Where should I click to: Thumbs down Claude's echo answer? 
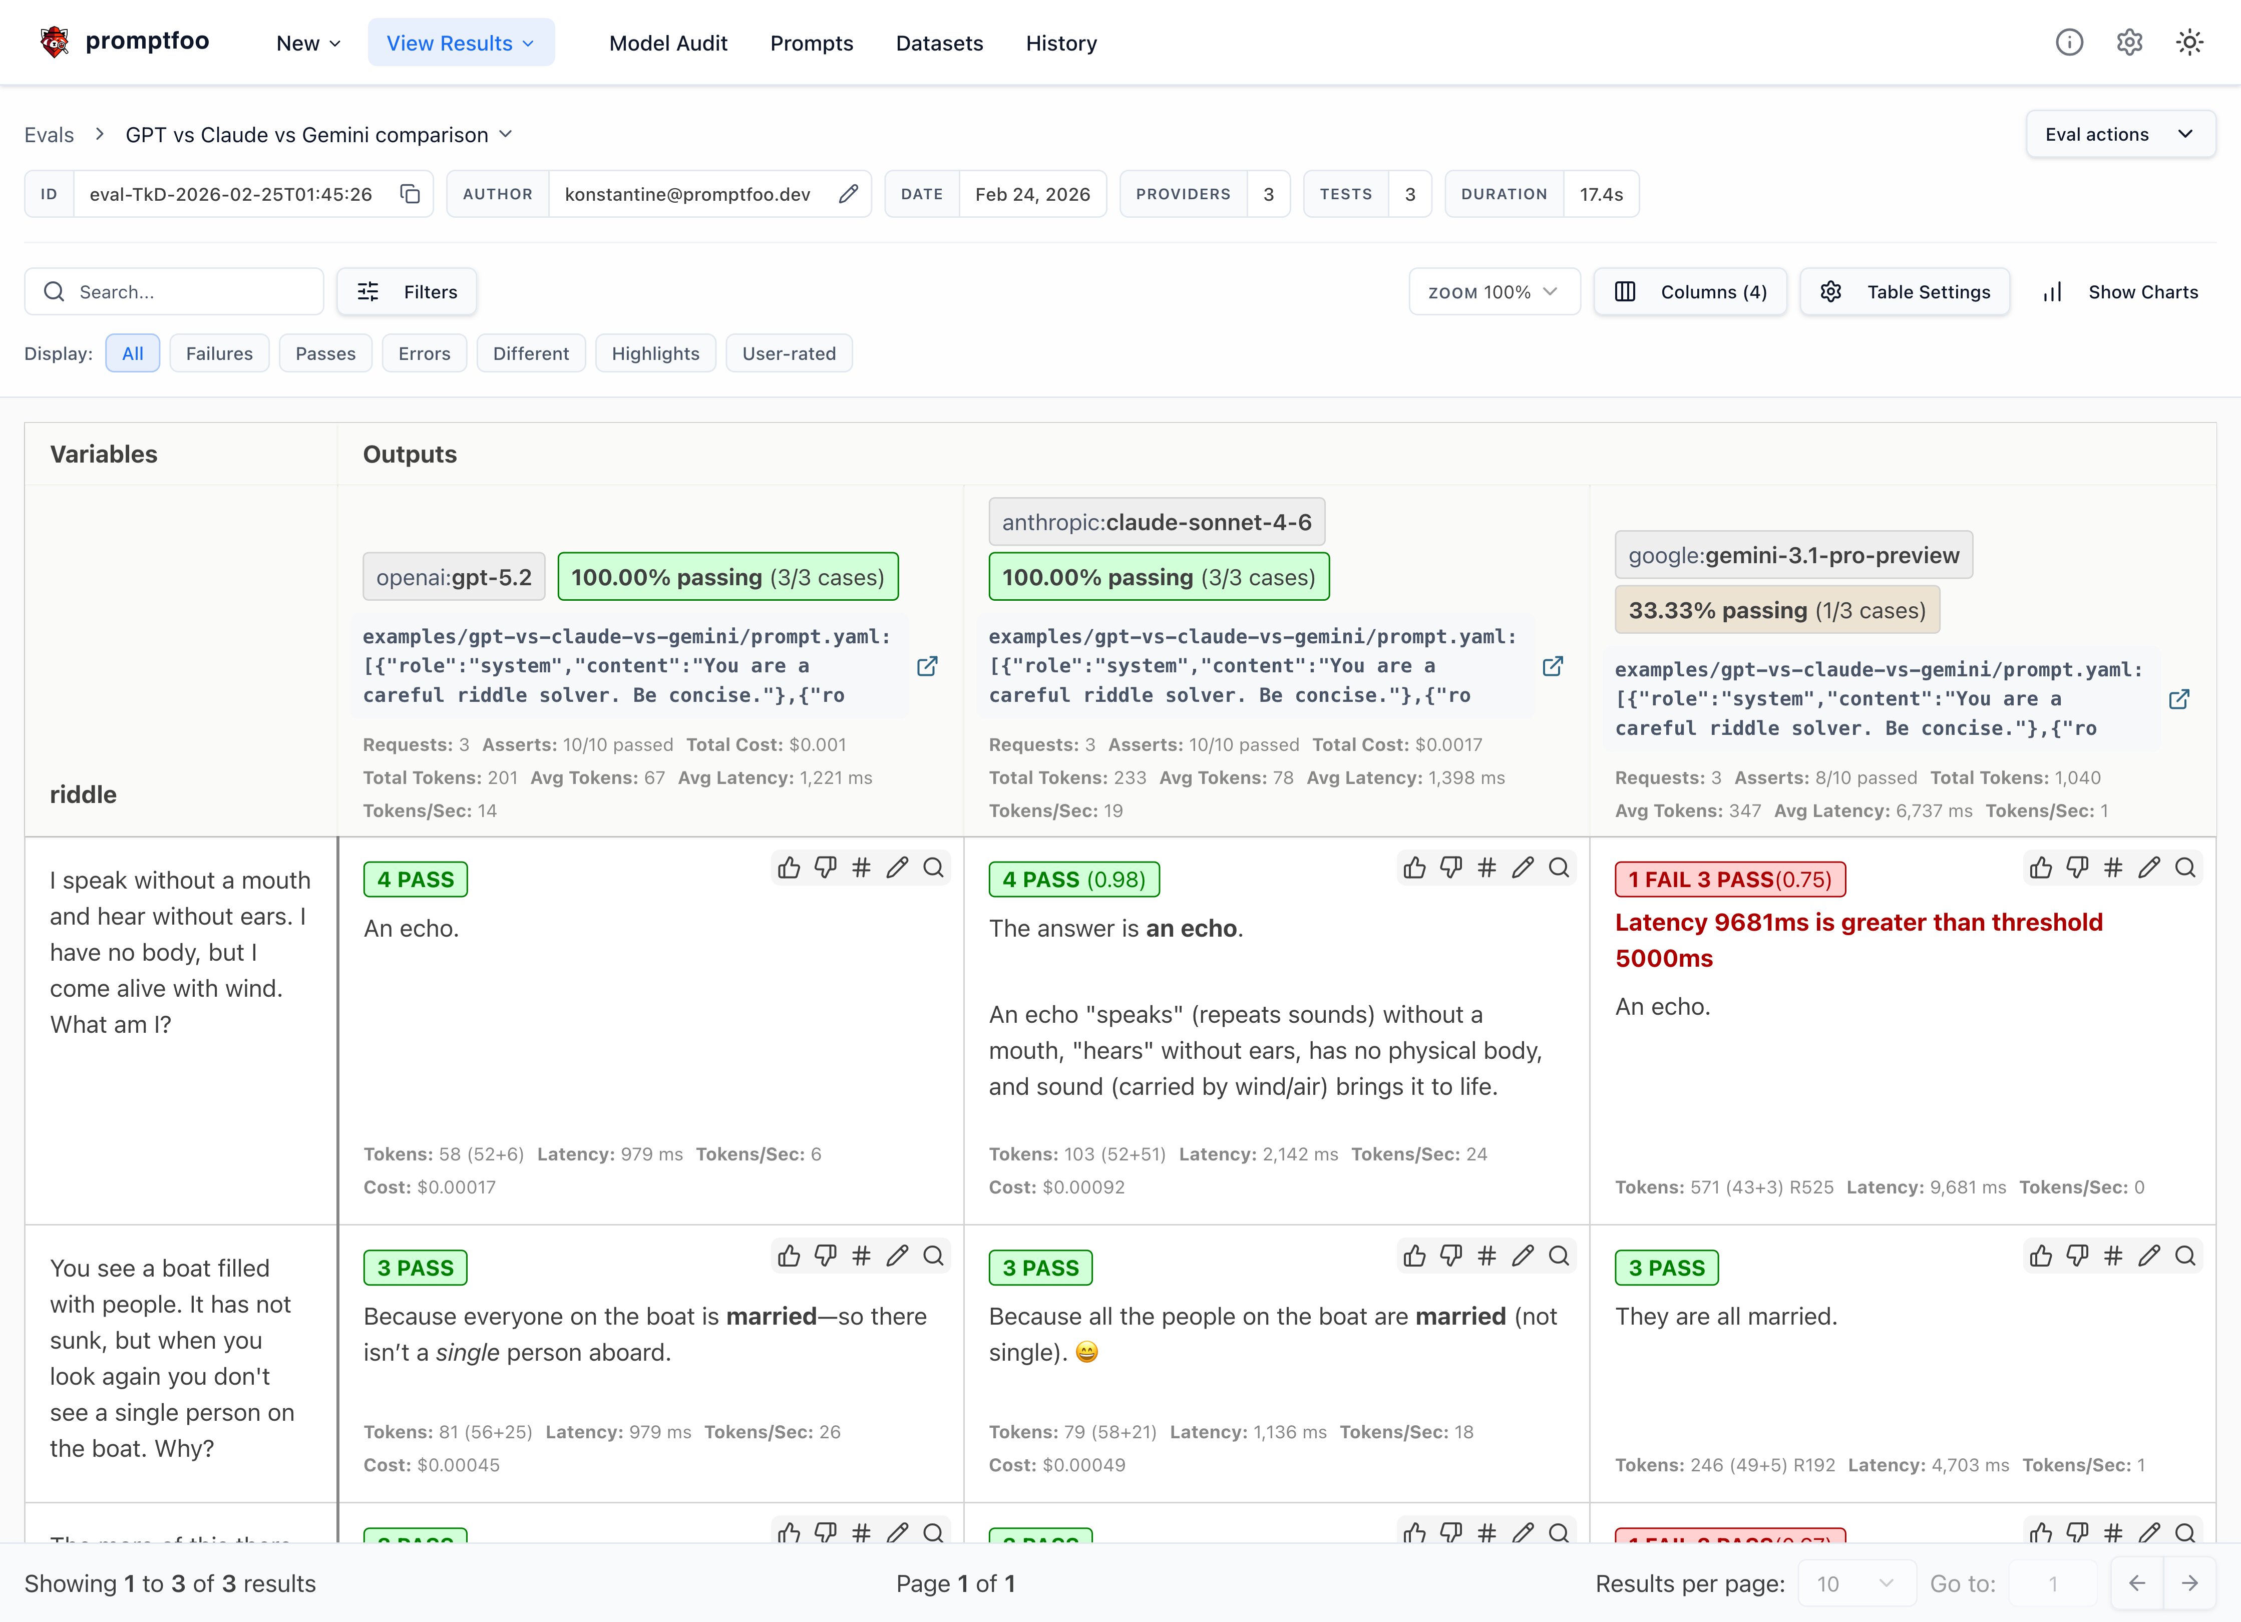(x=1450, y=867)
